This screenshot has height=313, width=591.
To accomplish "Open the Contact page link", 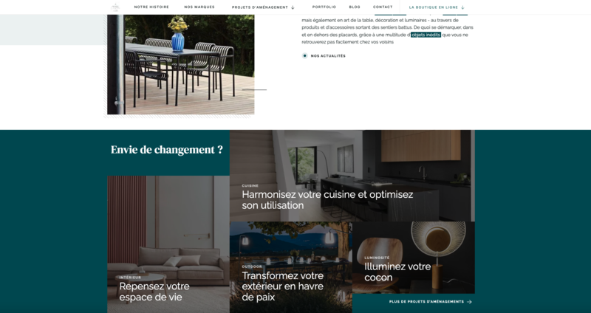I will pos(383,7).
